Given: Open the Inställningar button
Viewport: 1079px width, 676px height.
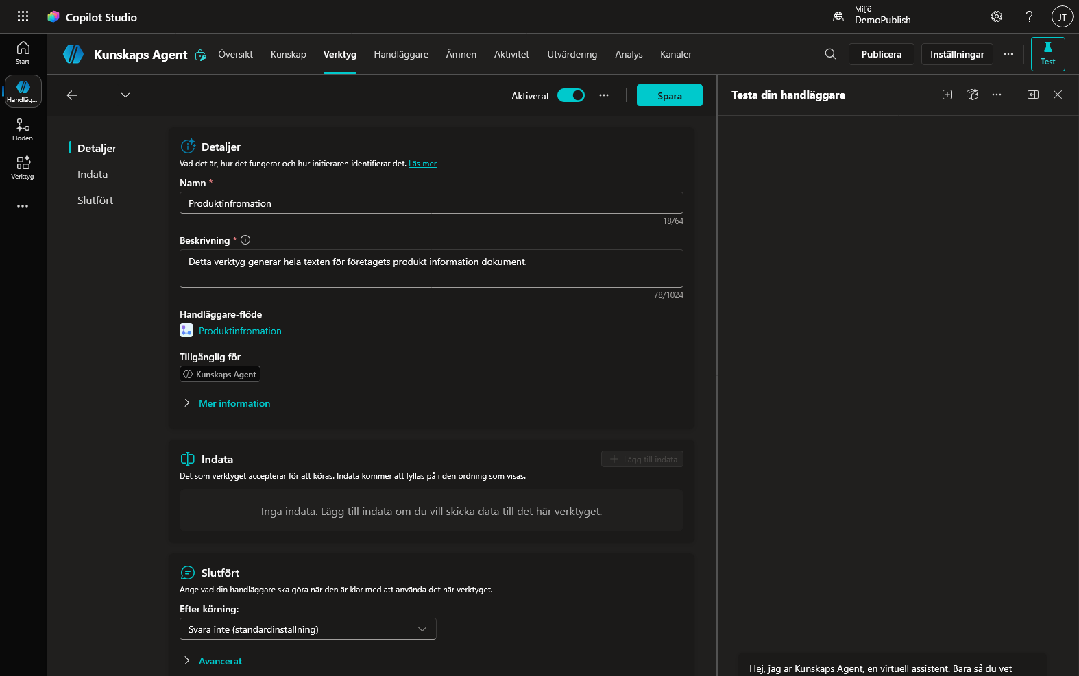Looking at the screenshot, I should click(x=957, y=54).
